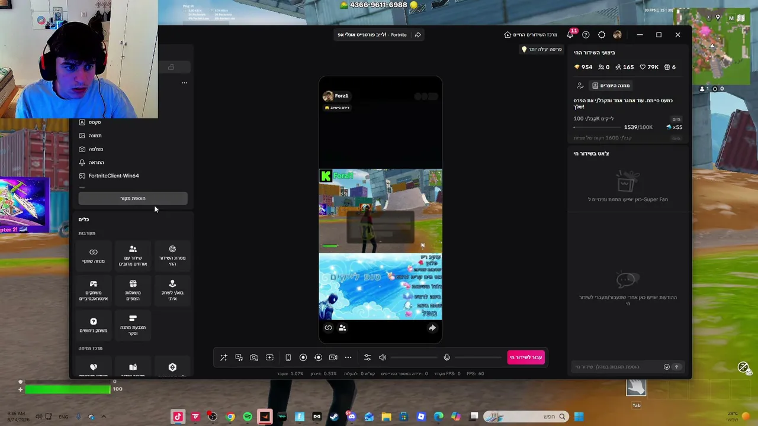Start recording with the record circle icon

click(303, 357)
